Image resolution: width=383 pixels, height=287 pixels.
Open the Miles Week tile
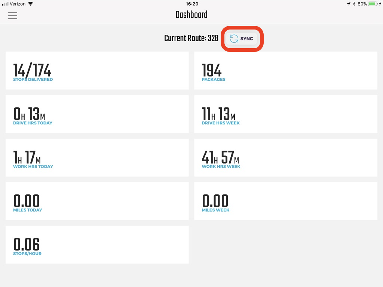285,201
